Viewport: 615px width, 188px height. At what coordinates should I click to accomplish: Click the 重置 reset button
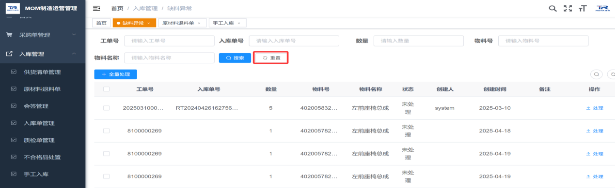(x=271, y=58)
